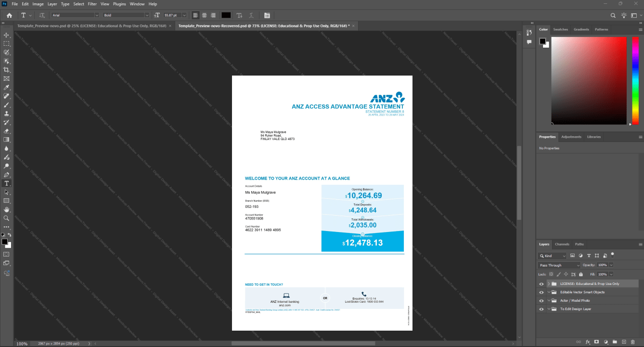Add a layer mask
The height and width of the screenshot is (347, 644).
[x=597, y=342]
